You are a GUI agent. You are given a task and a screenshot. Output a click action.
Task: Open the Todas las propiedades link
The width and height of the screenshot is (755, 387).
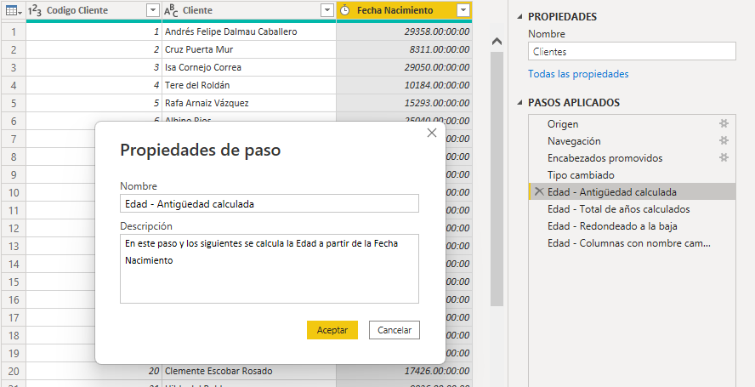click(x=578, y=74)
